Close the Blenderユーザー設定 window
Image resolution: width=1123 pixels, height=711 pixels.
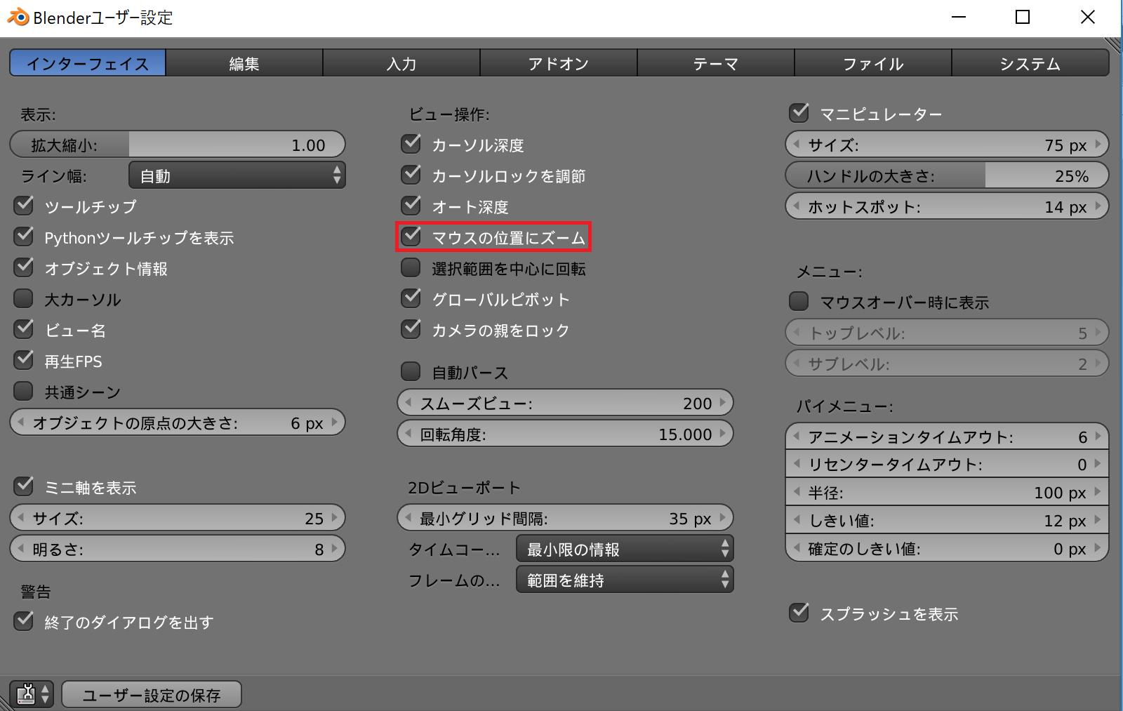[x=1088, y=17]
